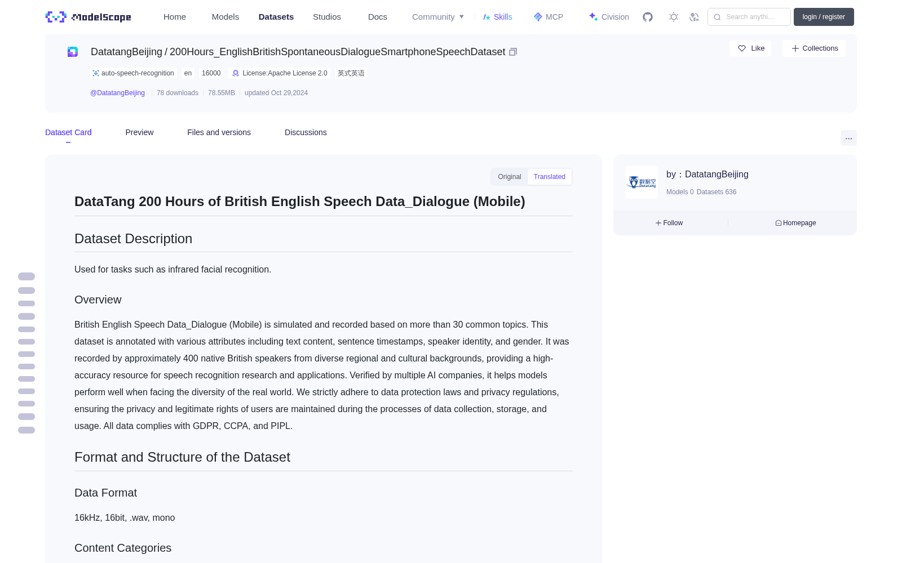
Task: Click the DatatangBeijing namespace in the title
Action: [x=126, y=52]
